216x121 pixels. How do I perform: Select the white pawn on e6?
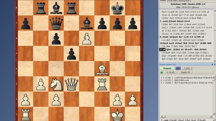tap(87, 39)
